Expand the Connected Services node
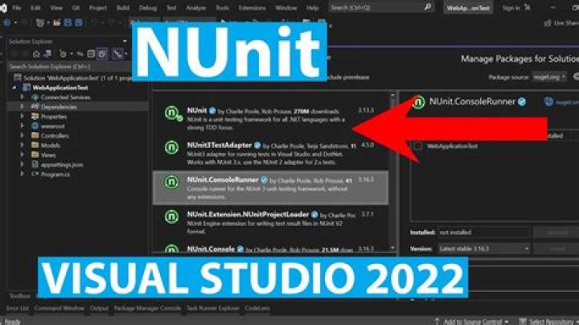The image size is (579, 325). point(22,97)
